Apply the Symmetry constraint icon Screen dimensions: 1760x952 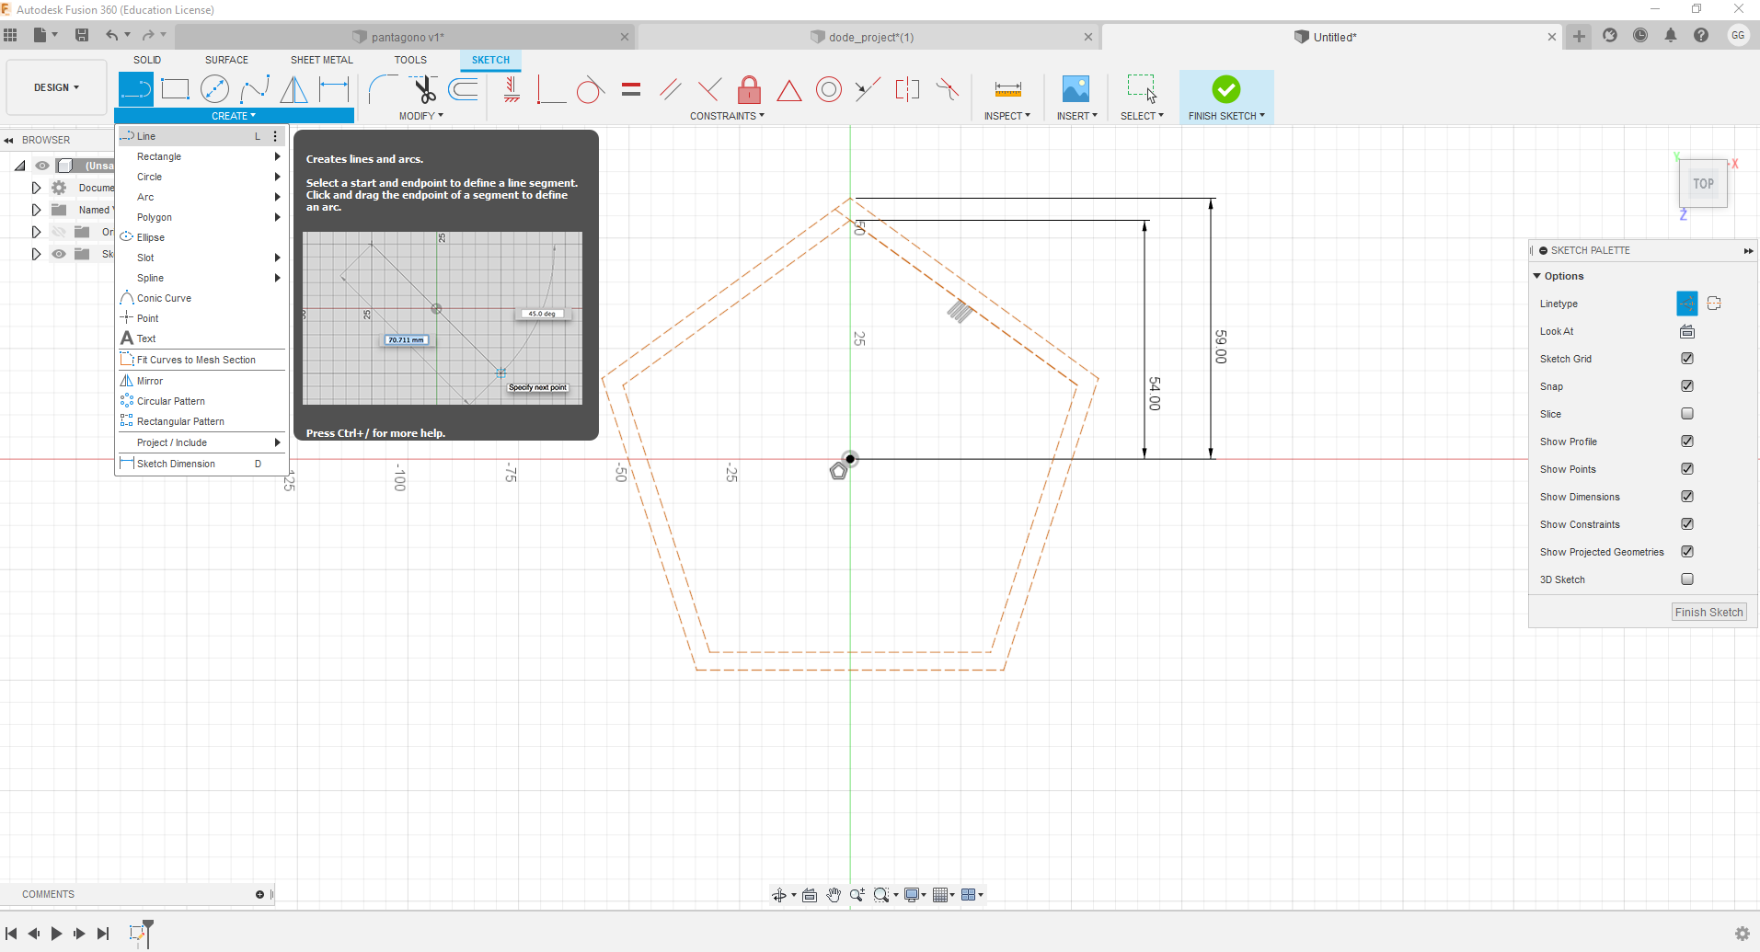pyautogui.click(x=908, y=89)
